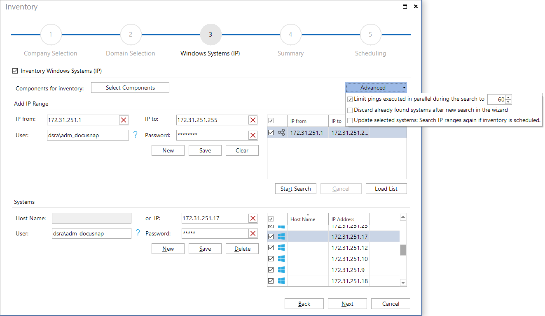Collapse the Advanced dropdown

pos(376,88)
